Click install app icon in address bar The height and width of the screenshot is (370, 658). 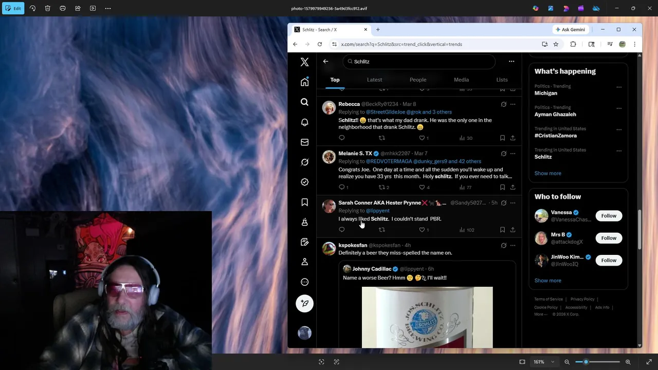545,44
